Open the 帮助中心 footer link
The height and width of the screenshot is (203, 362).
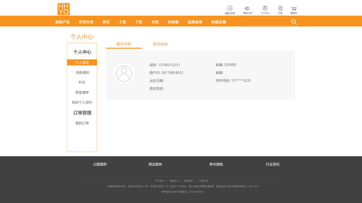click(x=174, y=181)
